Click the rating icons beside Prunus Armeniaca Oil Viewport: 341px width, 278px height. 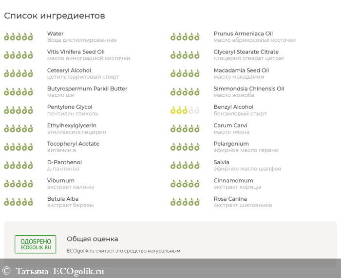tap(185, 36)
